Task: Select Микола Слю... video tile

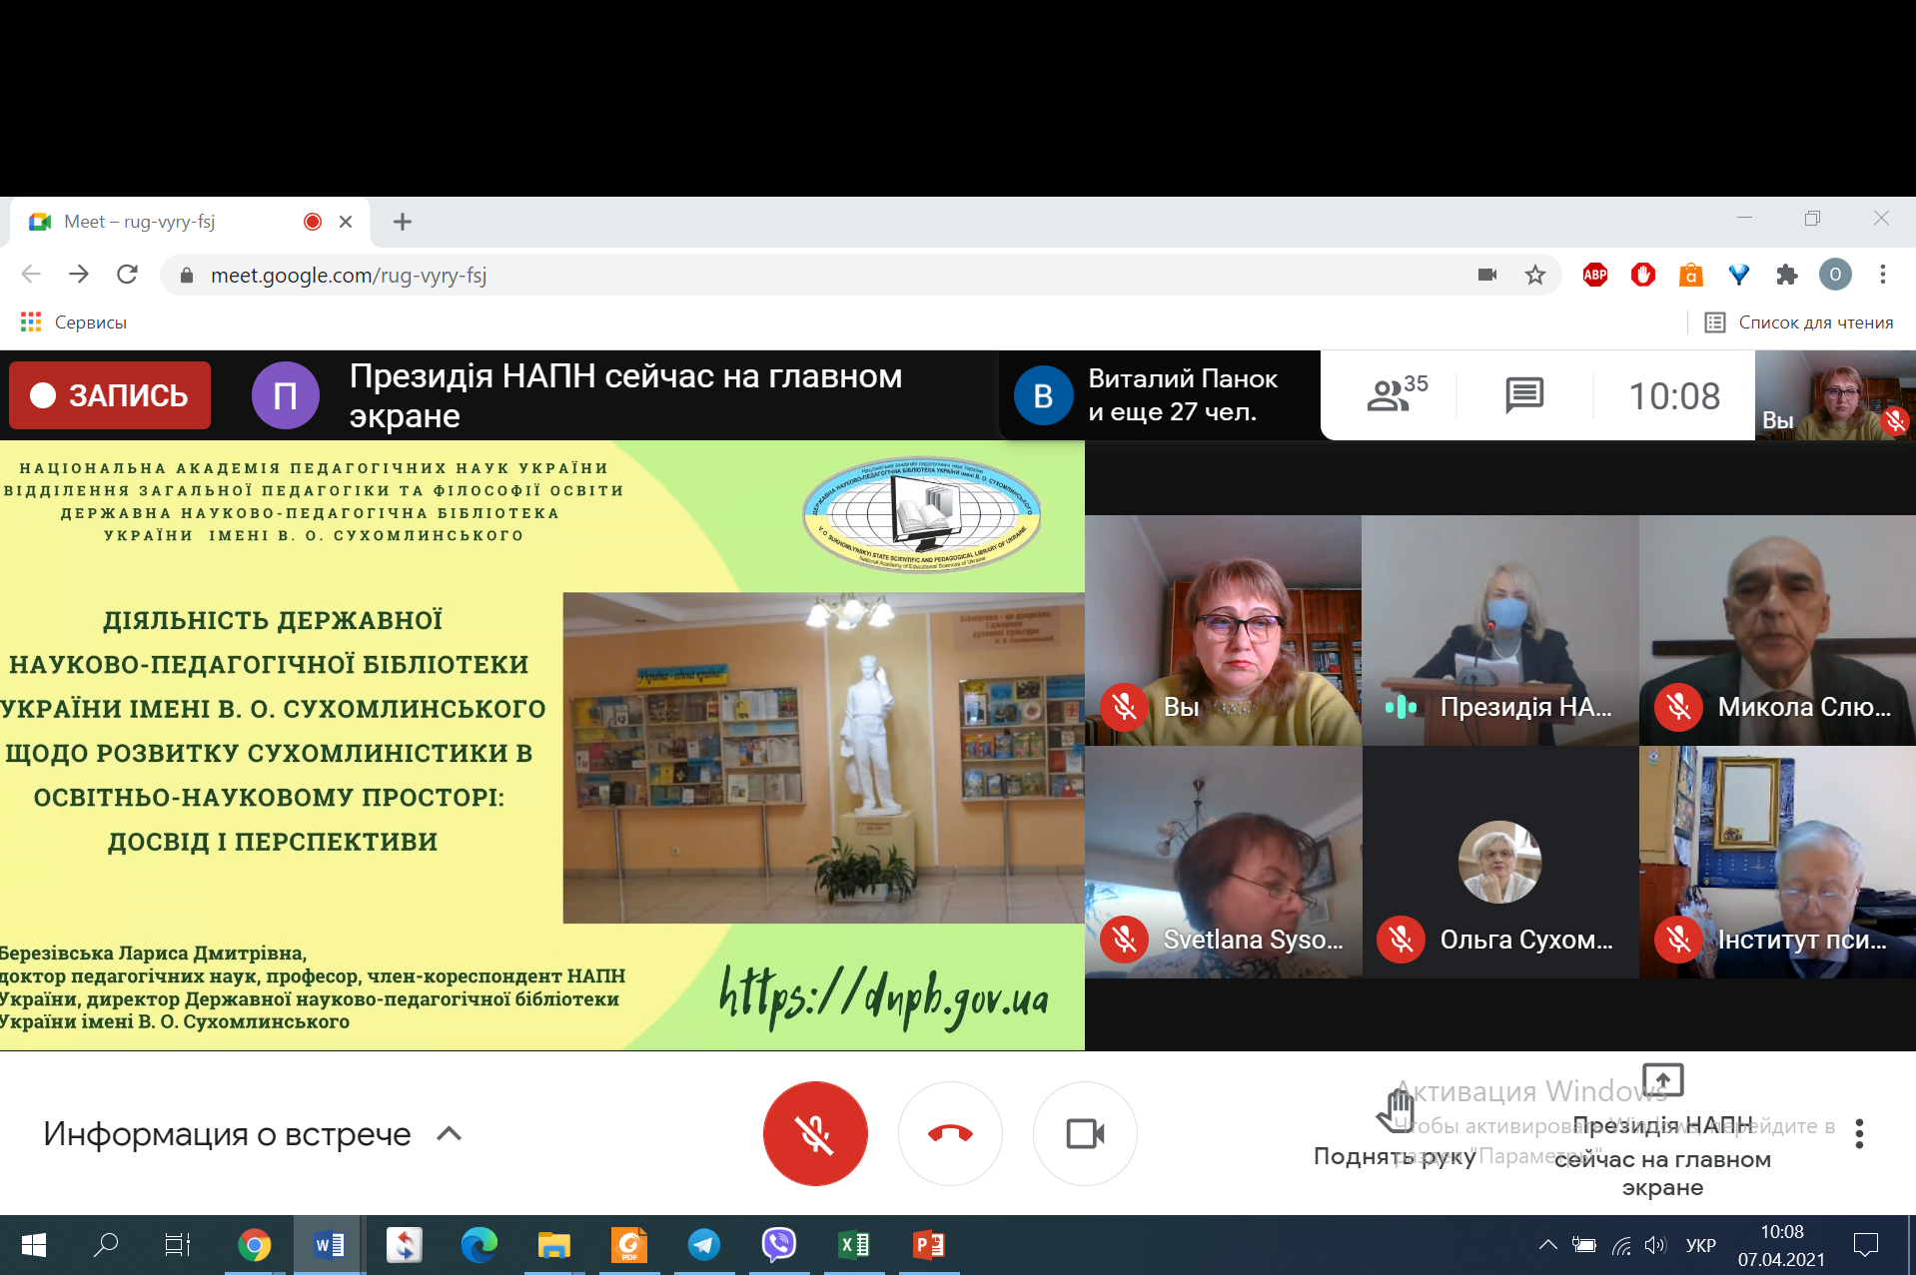Action: (1777, 630)
